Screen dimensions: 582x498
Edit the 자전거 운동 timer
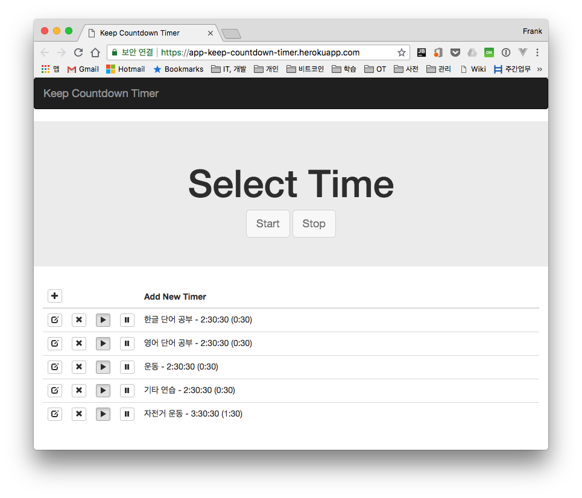click(x=55, y=414)
